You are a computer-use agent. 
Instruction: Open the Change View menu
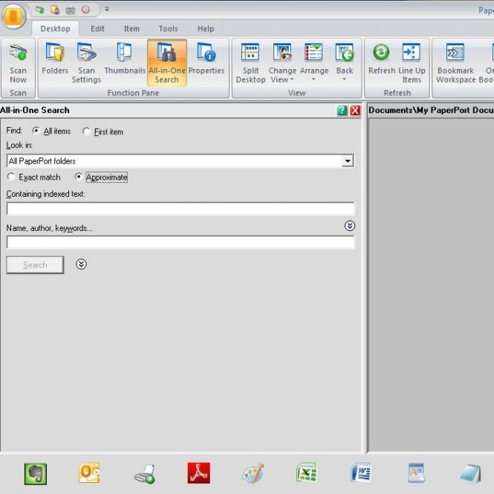(x=282, y=63)
